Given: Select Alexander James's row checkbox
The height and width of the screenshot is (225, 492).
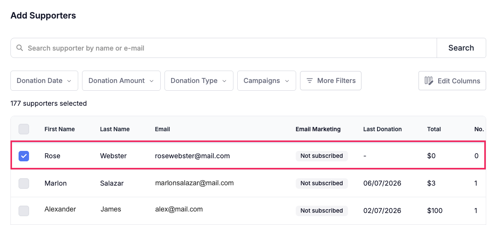Looking at the screenshot, I should coord(24,211).
